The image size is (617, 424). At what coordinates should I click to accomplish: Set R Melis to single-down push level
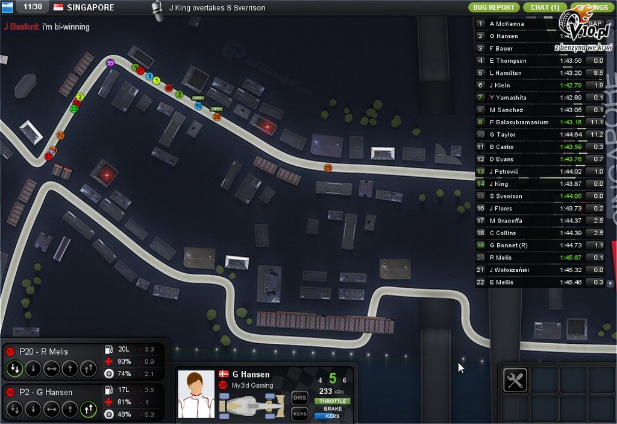click(x=33, y=369)
